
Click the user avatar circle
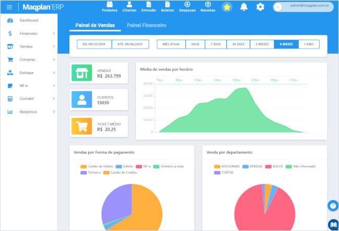click(278, 7)
